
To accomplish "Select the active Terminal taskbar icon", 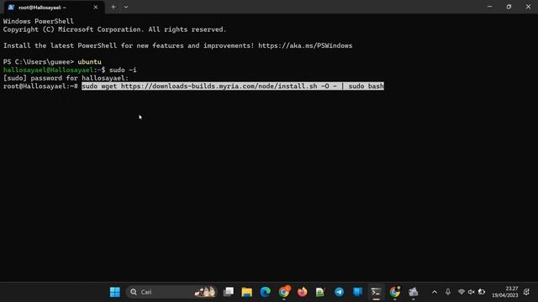I will (376, 292).
